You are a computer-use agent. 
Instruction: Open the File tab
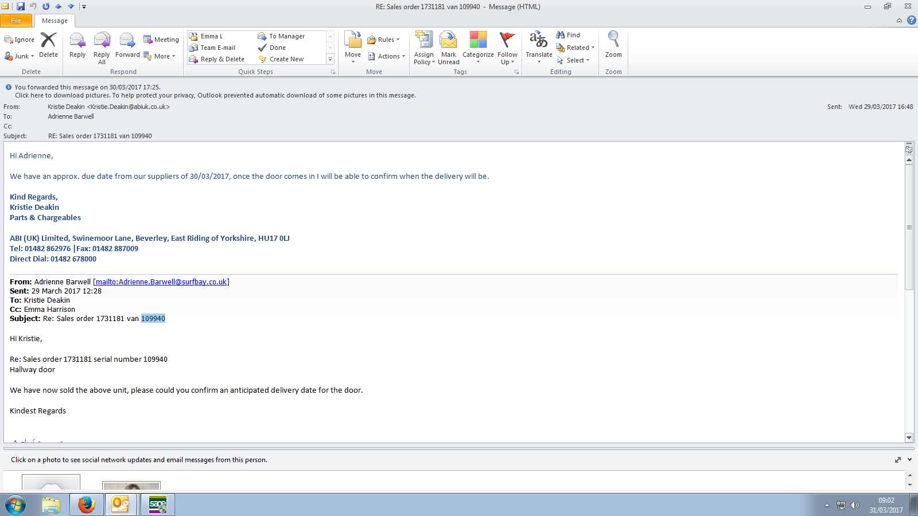(16, 21)
